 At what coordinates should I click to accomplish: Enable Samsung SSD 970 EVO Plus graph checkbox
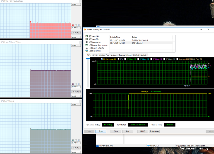(177, 59)
